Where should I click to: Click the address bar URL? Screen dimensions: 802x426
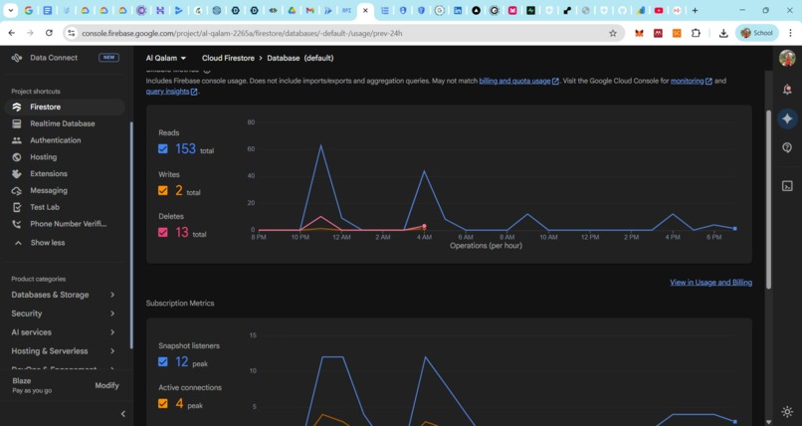[x=242, y=33]
